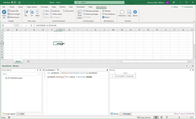Switch to the Results tab

pyautogui.click(x=115, y=114)
